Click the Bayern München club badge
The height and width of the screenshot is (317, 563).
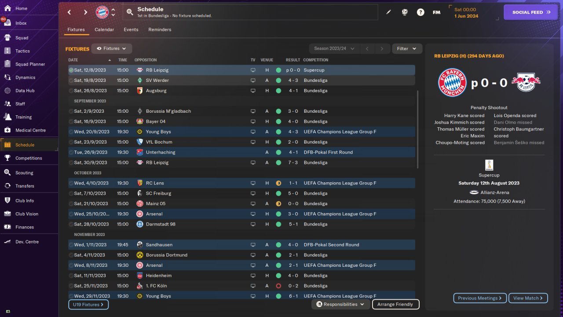(102, 12)
